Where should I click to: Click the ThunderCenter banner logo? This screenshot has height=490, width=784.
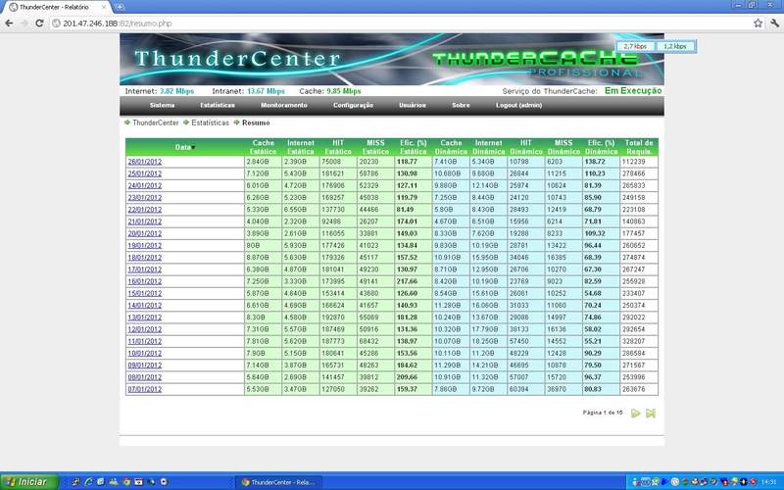coord(237,59)
